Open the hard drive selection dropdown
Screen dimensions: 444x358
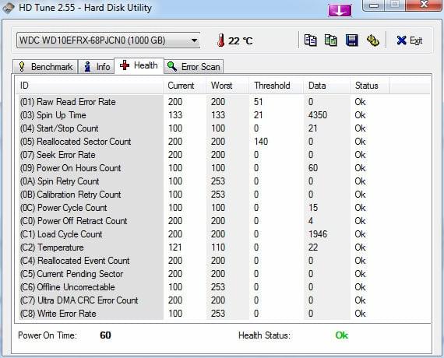108,40
